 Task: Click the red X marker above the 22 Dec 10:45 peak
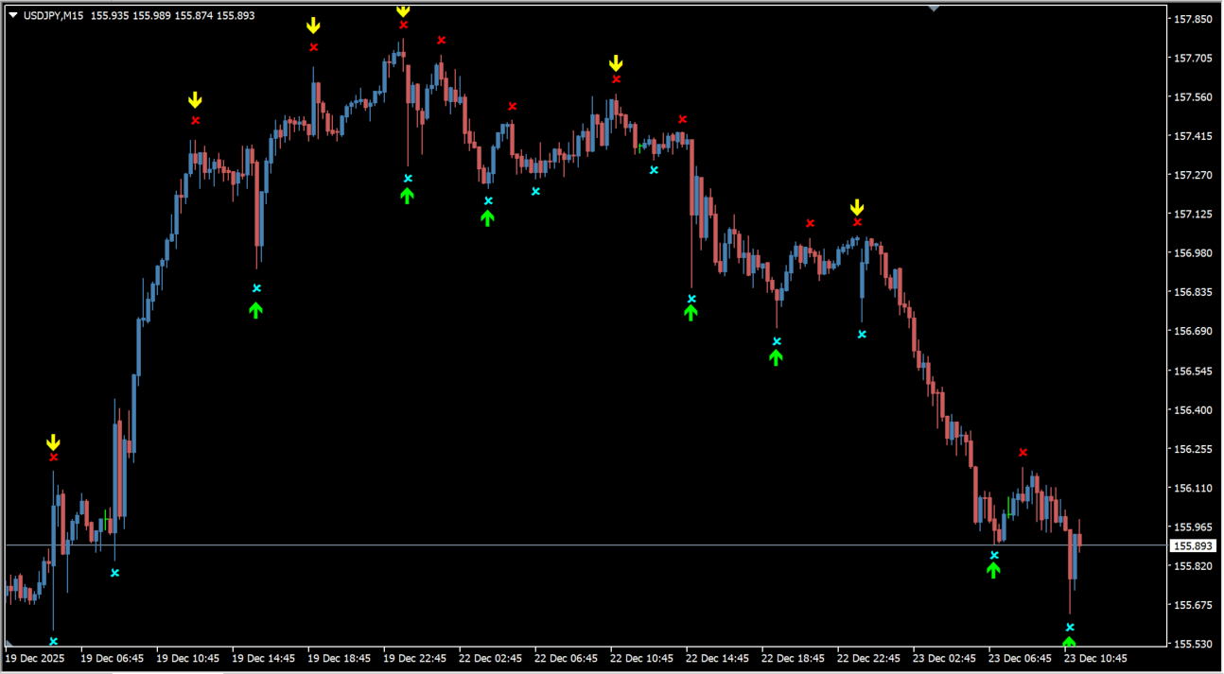616,79
